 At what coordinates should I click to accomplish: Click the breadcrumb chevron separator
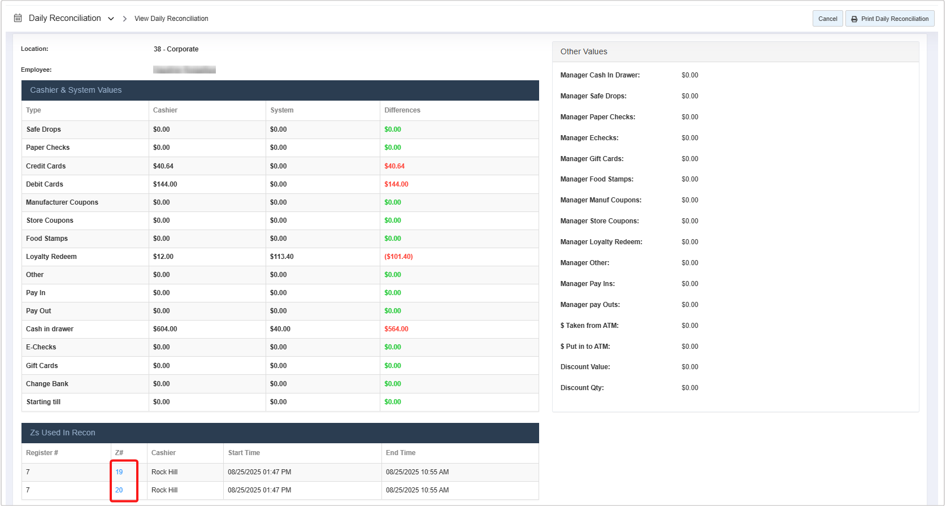click(x=124, y=19)
